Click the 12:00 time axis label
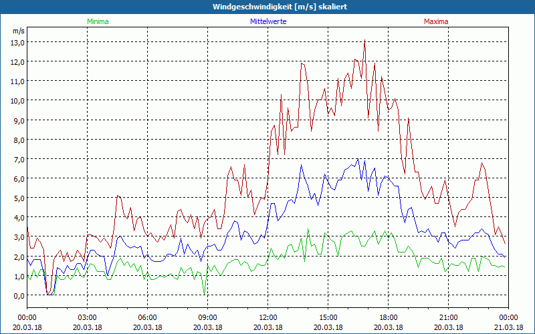Image resolution: width=535 pixels, height=334 pixels. (267, 317)
